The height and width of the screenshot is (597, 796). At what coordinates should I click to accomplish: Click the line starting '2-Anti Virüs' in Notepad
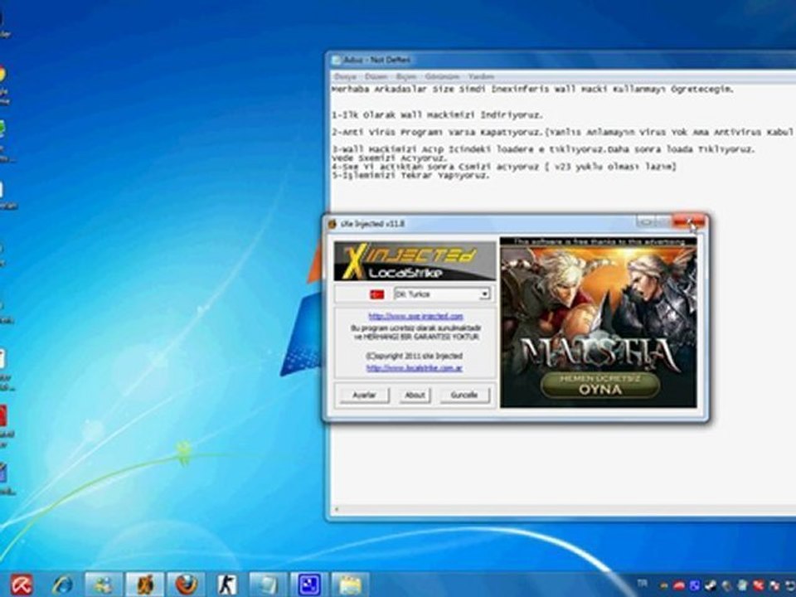562,132
